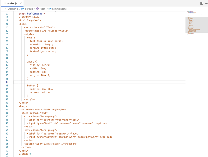Image resolution: width=208 pixels, height=157 pixels.
Task: Click the username input tag line
Action: point(67,123)
